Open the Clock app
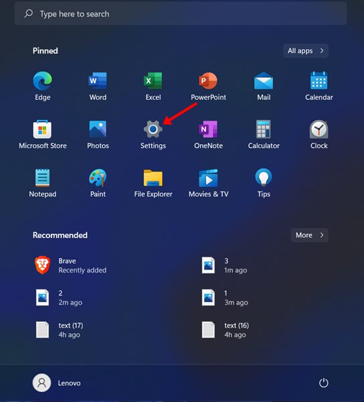The image size is (364, 402). pos(319,135)
